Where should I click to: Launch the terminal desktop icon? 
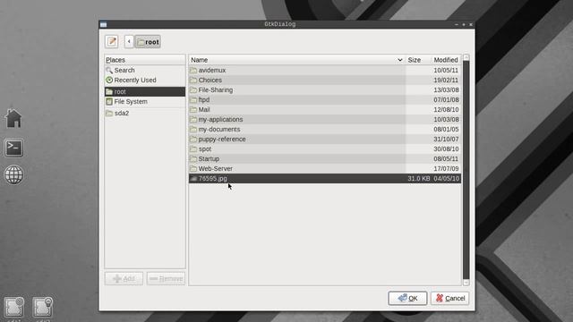pyautogui.click(x=14, y=148)
